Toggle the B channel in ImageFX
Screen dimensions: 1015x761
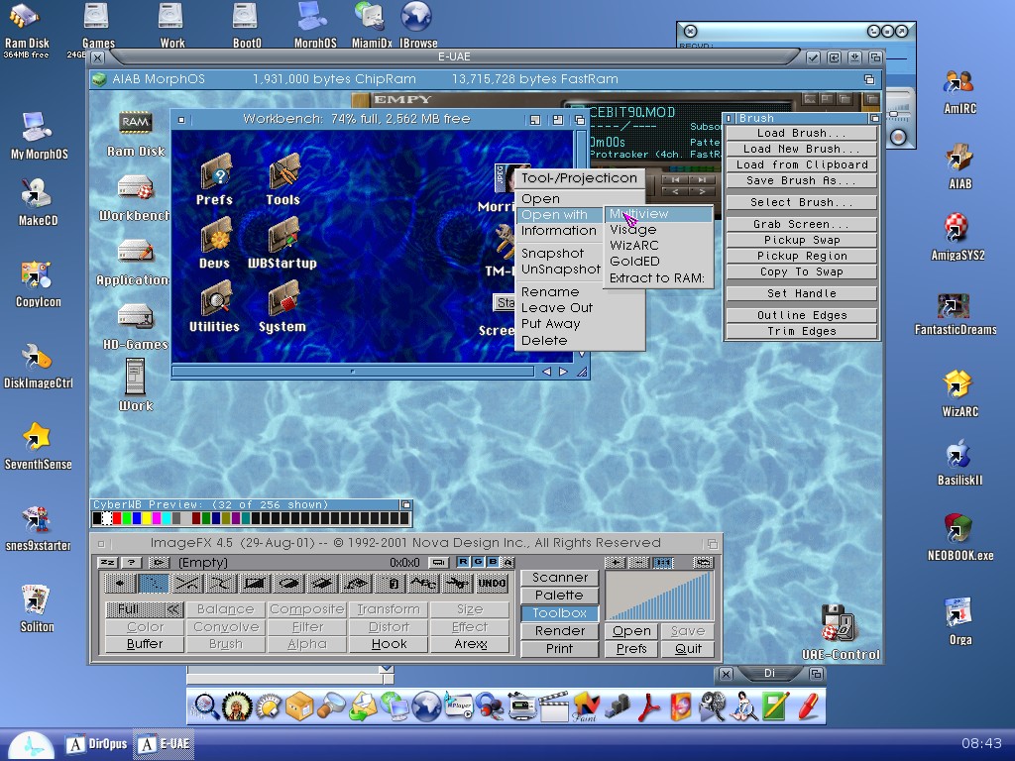click(493, 562)
